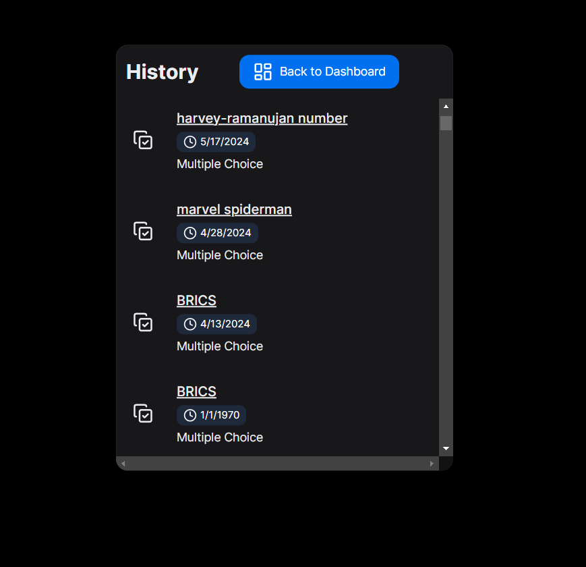Click the clock icon next to 4/28/2024
Viewport: 586px width, 567px height.
click(x=190, y=233)
